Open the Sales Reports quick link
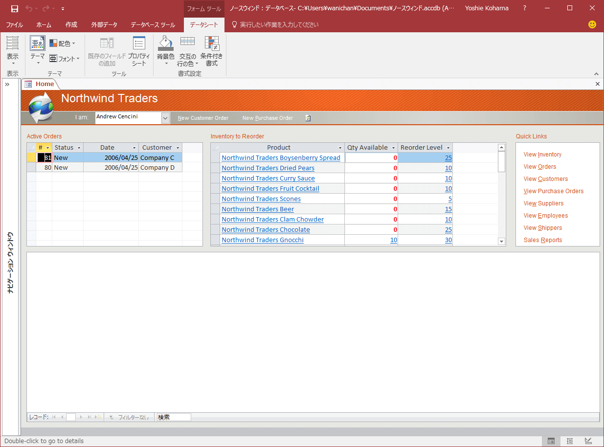This screenshot has width=604, height=447. [543, 240]
